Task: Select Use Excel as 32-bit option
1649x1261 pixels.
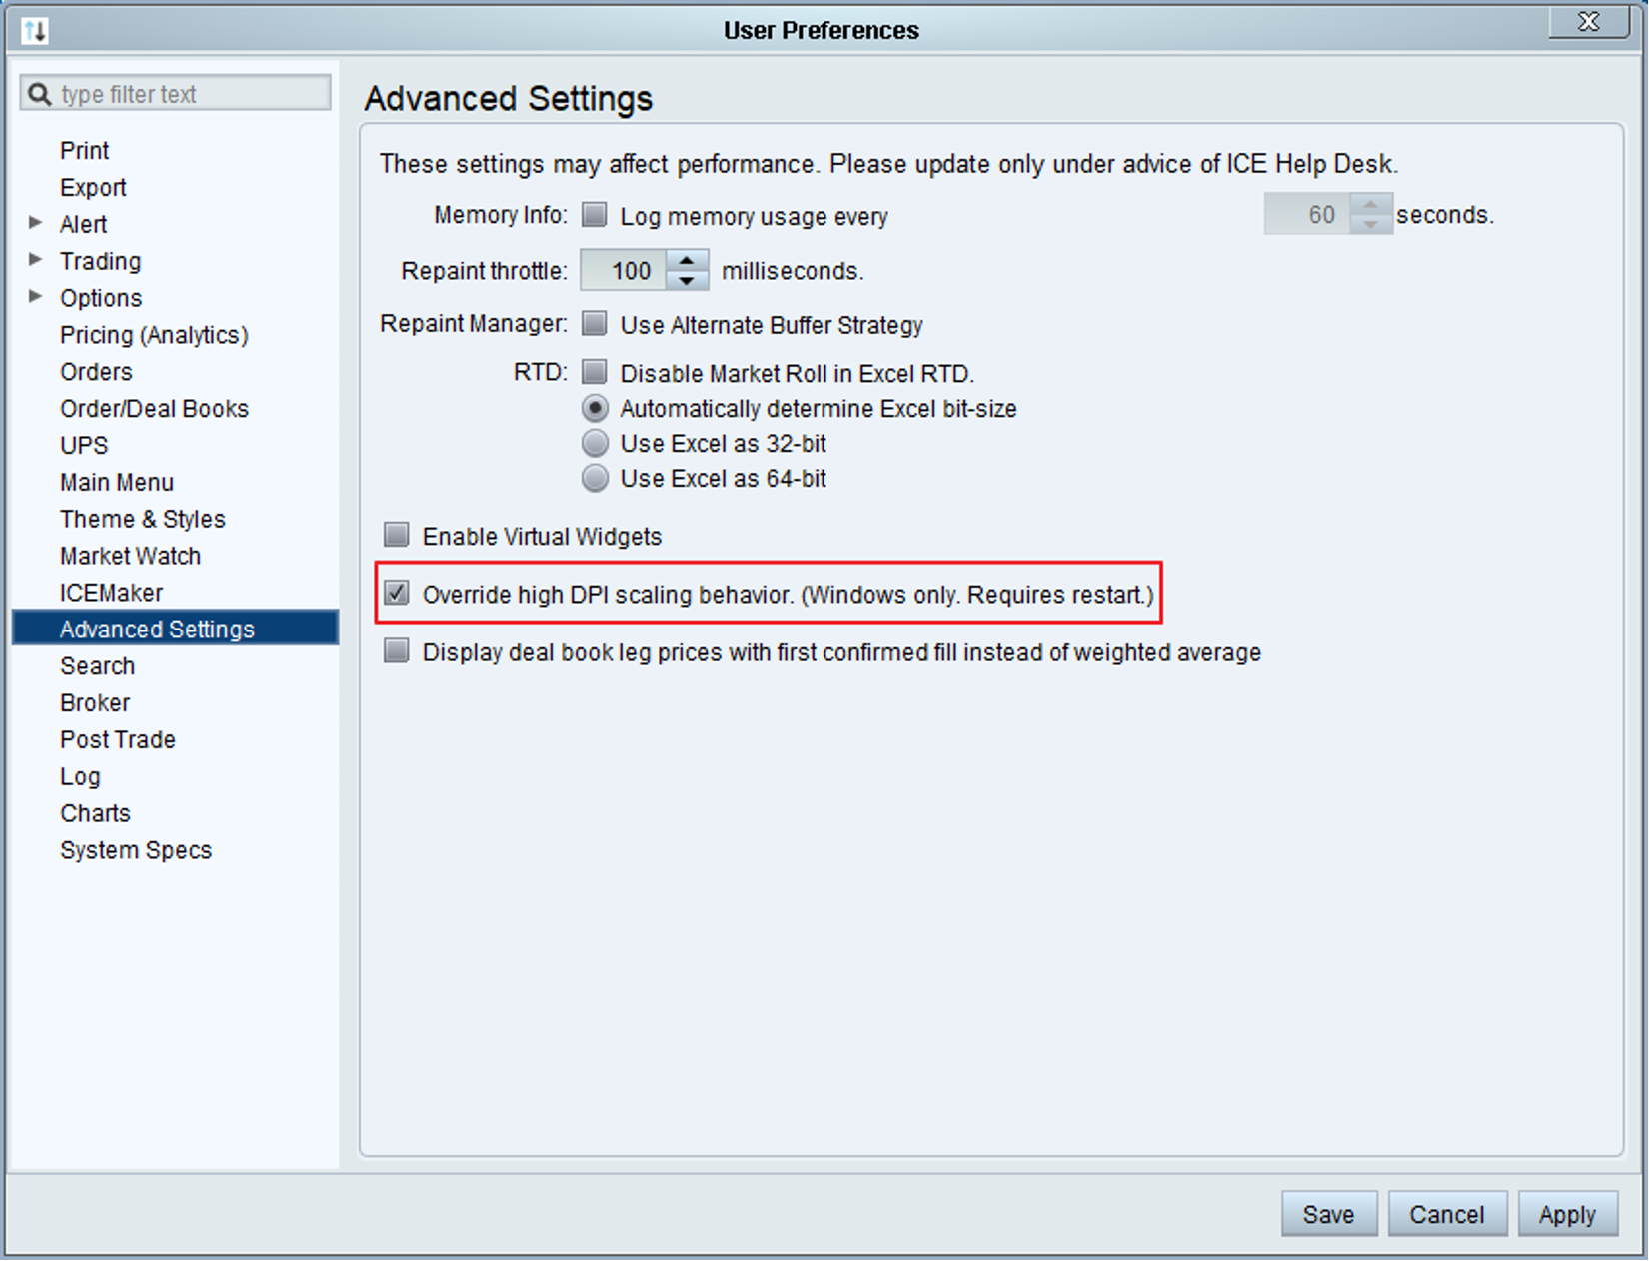Action: [595, 443]
